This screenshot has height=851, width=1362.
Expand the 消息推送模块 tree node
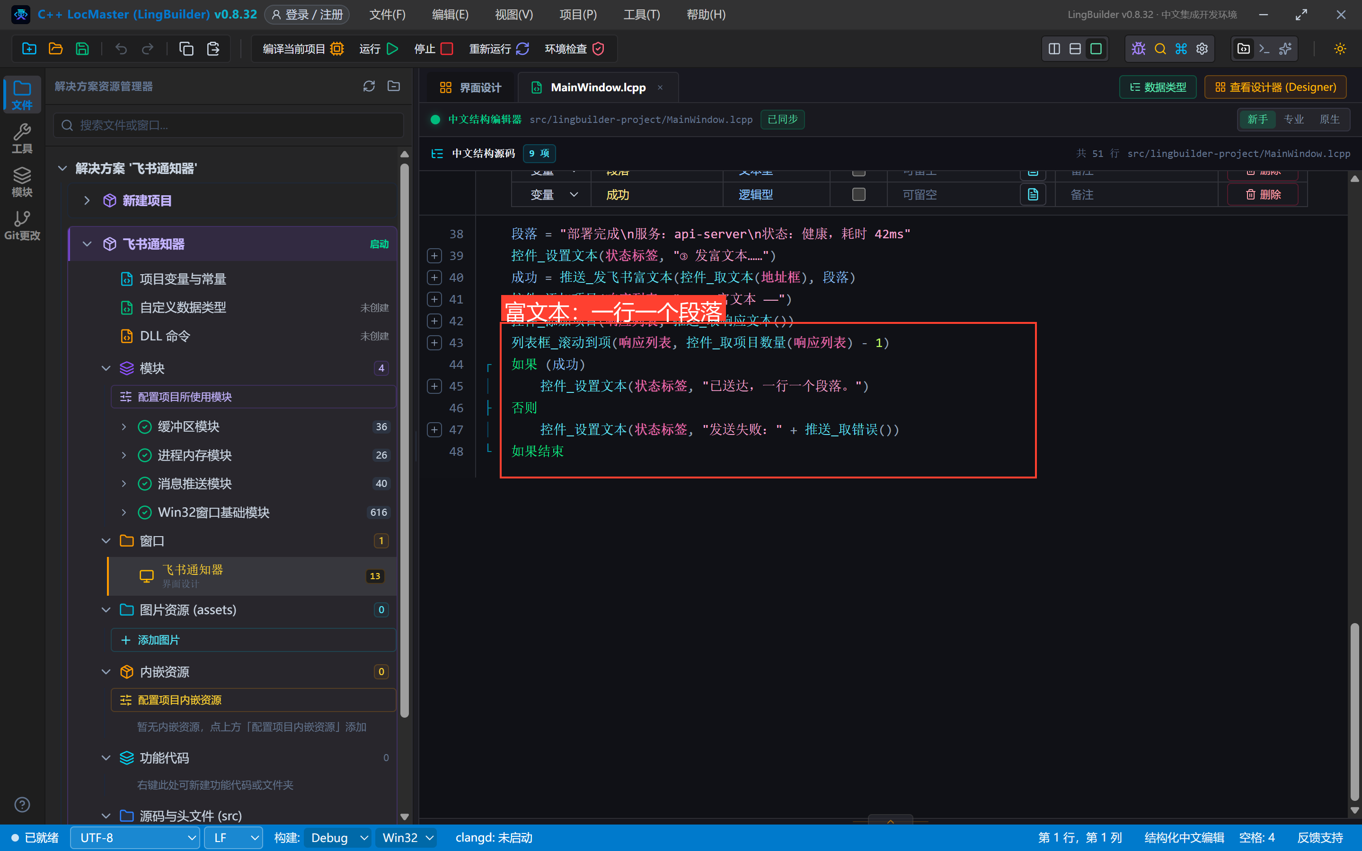click(124, 484)
